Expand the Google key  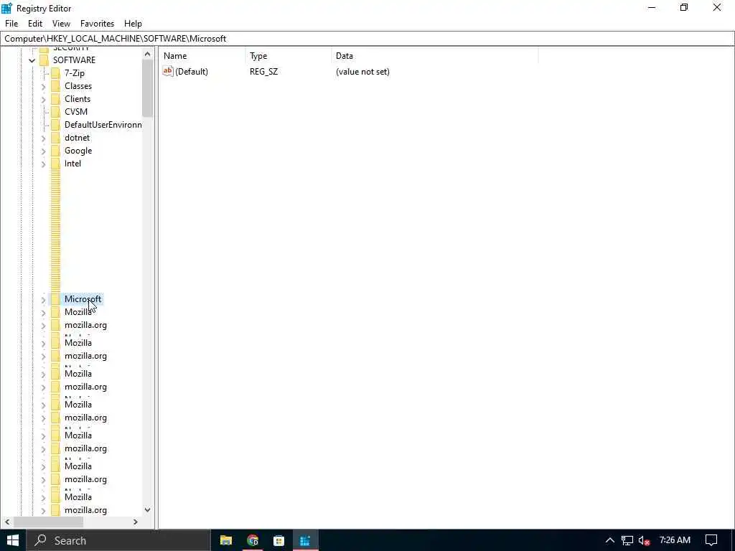tap(44, 151)
